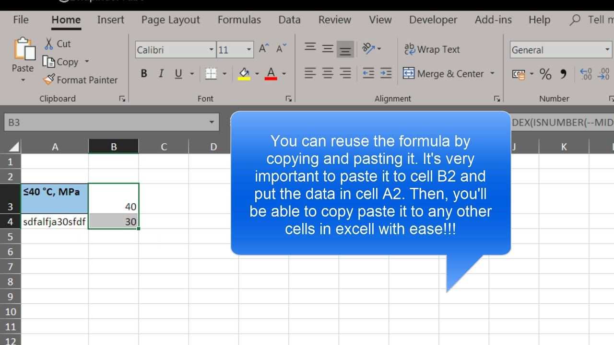Toggle Wrap Text for the cell
614x345 pixels.
(x=432, y=49)
